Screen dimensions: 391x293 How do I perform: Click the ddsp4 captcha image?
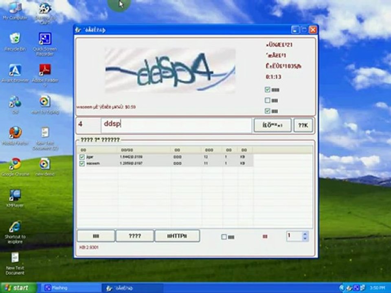[x=170, y=70]
